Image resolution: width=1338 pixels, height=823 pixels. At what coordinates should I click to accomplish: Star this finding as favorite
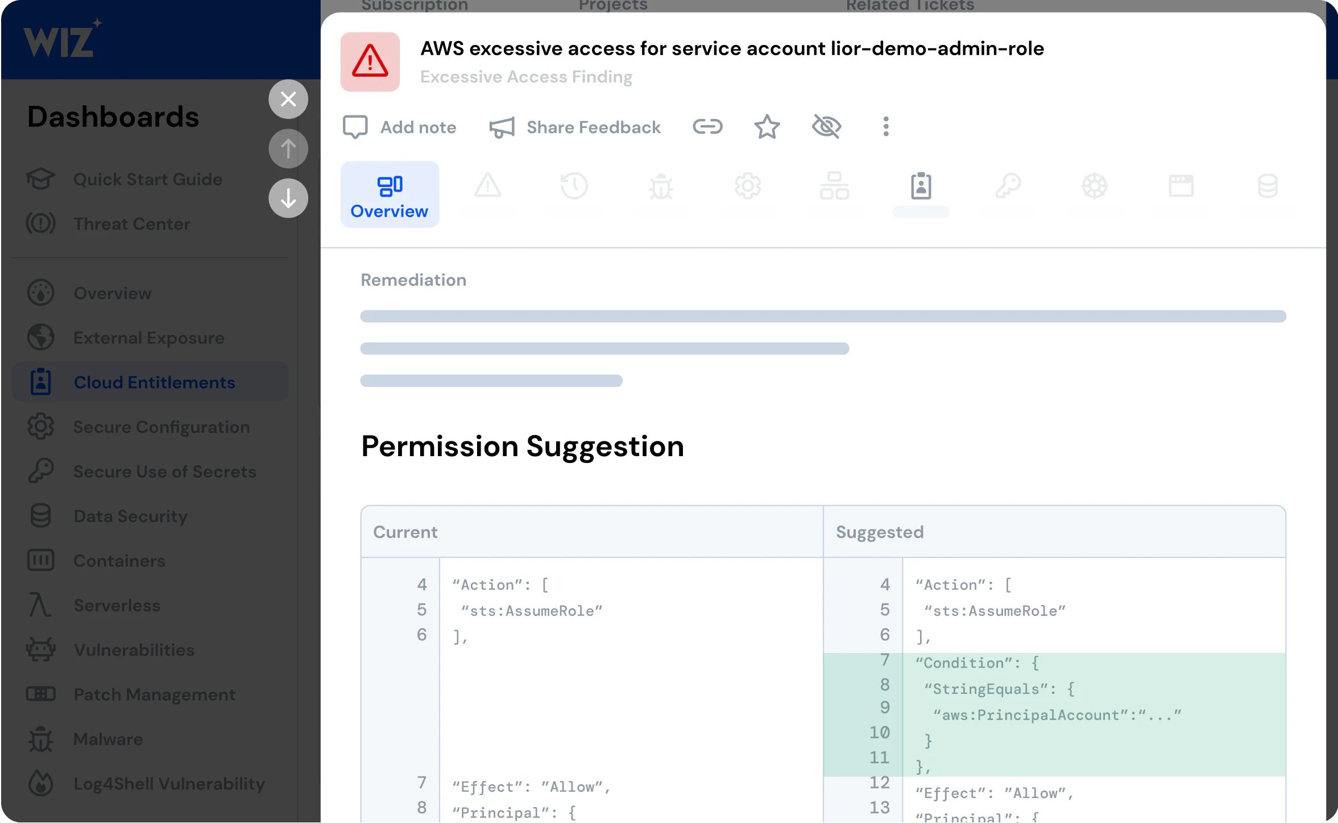tap(767, 126)
